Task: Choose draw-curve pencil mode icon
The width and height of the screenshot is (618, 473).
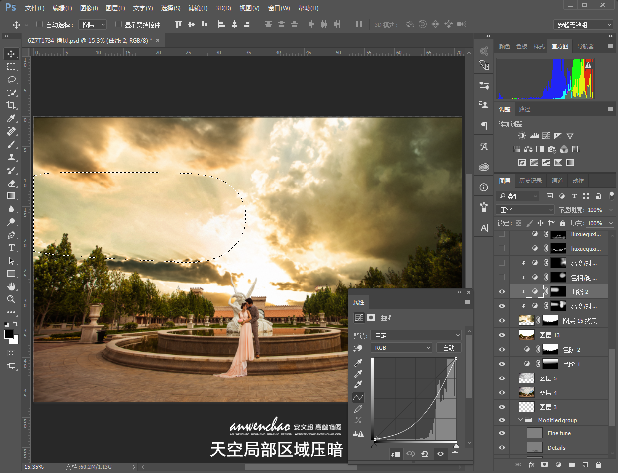Action: pos(358,409)
